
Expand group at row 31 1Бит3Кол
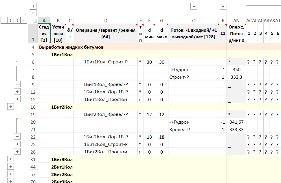click(10, 159)
